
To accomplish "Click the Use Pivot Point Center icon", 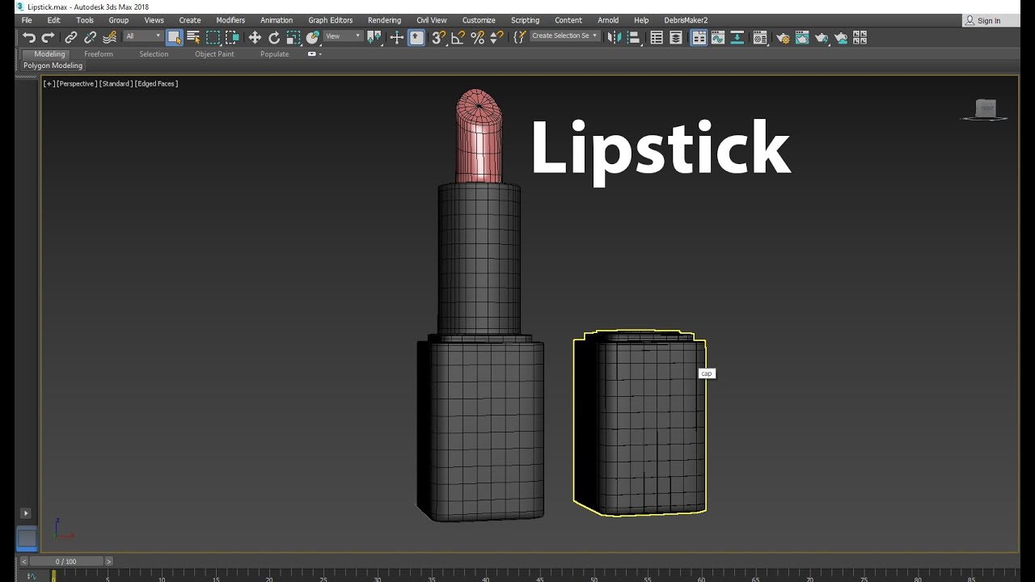I will tap(374, 37).
